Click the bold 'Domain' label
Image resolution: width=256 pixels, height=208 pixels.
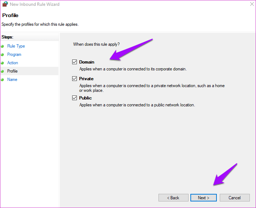[87, 62]
